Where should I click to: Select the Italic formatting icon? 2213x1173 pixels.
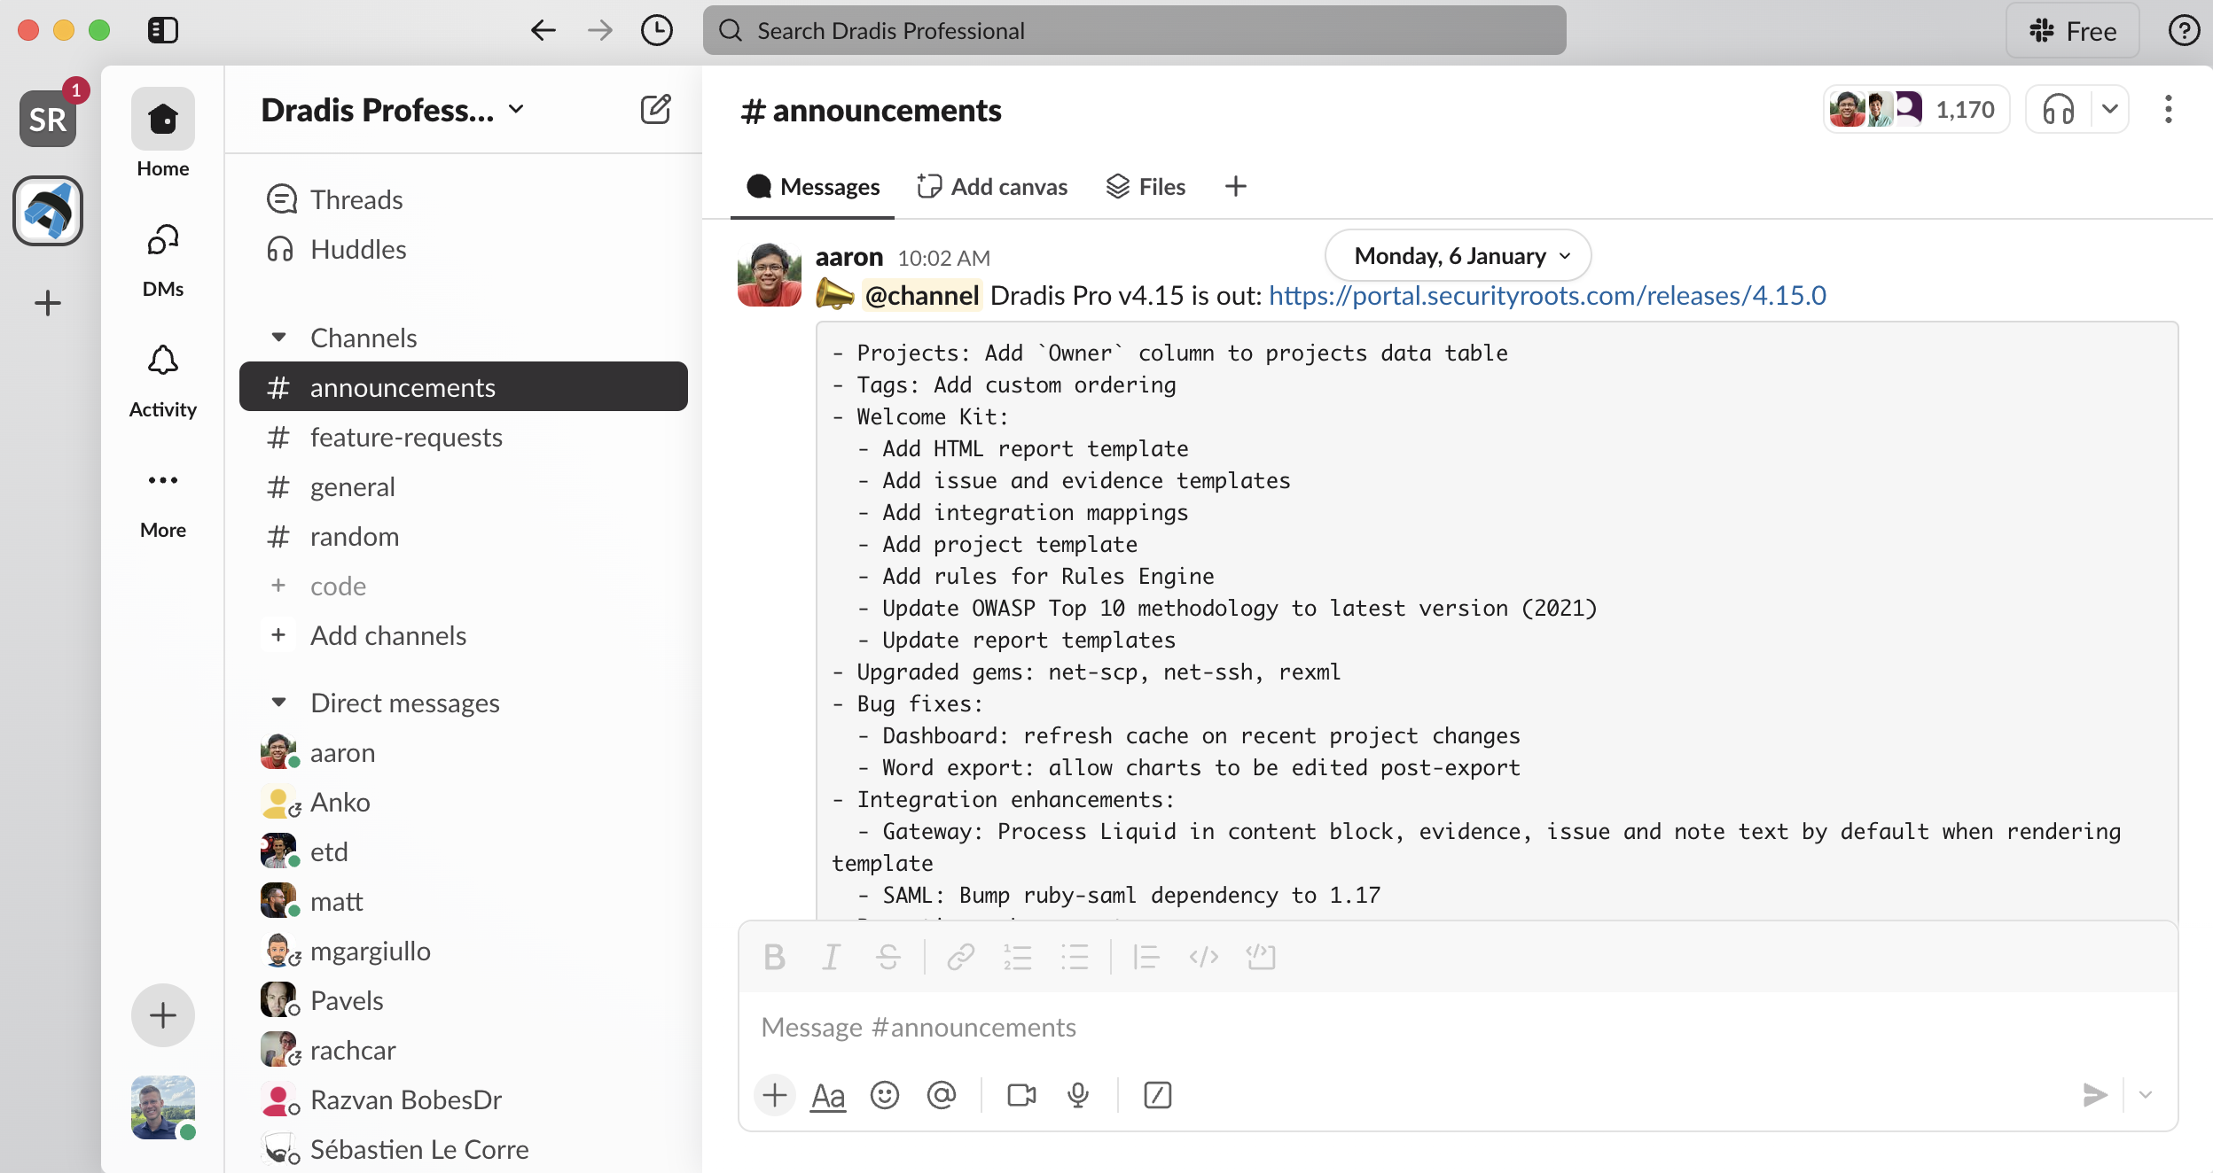832,958
